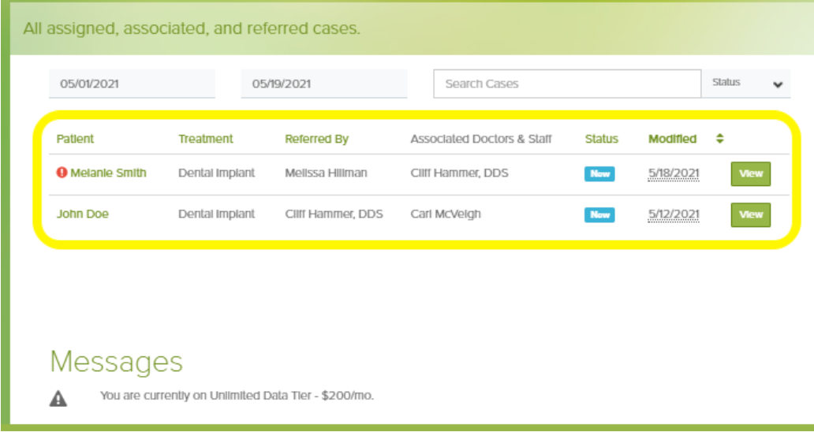Image resolution: width=814 pixels, height=432 pixels.
Task: Click the sort arrows icon next to Modified
Action: 719,139
